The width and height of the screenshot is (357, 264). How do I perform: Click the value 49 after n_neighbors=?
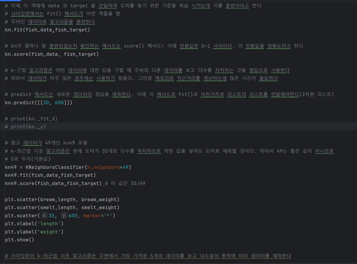(x=125, y=167)
